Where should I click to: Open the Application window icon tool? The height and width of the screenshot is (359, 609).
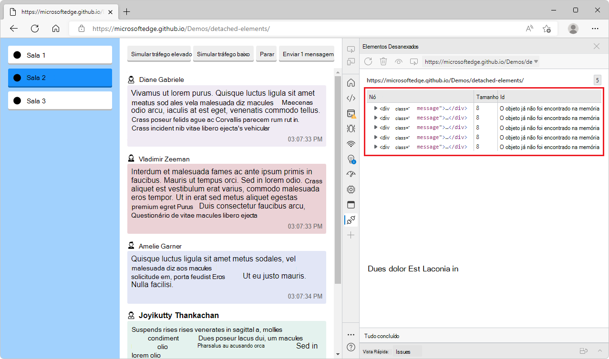click(351, 205)
